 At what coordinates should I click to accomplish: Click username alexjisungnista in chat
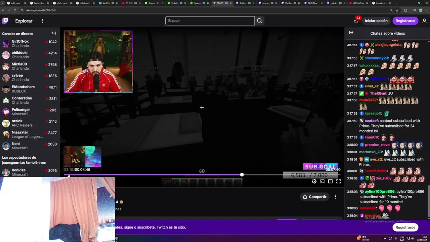click(388, 45)
